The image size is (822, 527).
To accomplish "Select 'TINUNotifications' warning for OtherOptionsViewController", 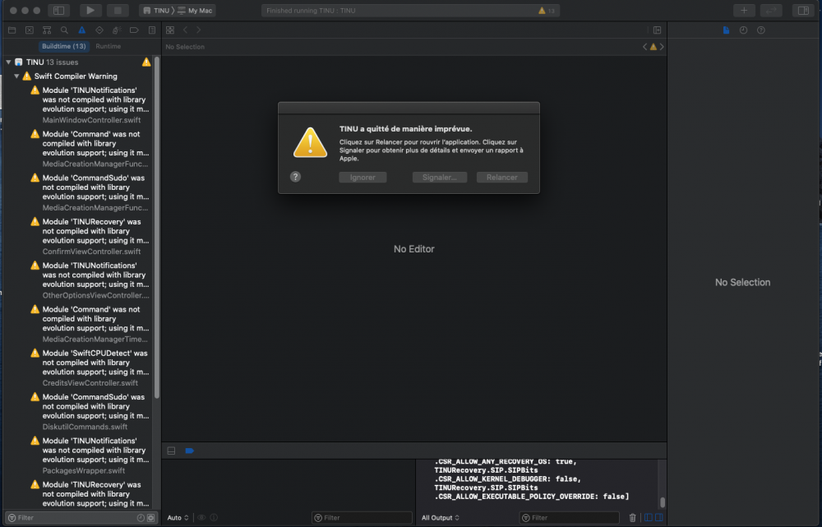I will pos(92,280).
